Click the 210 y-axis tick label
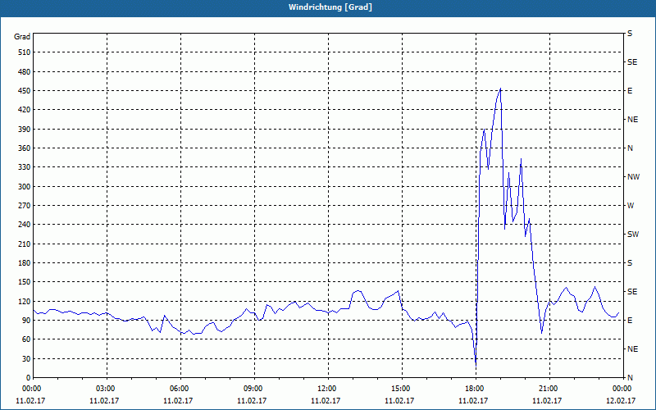Screen dimensions: 656x410 [24, 244]
